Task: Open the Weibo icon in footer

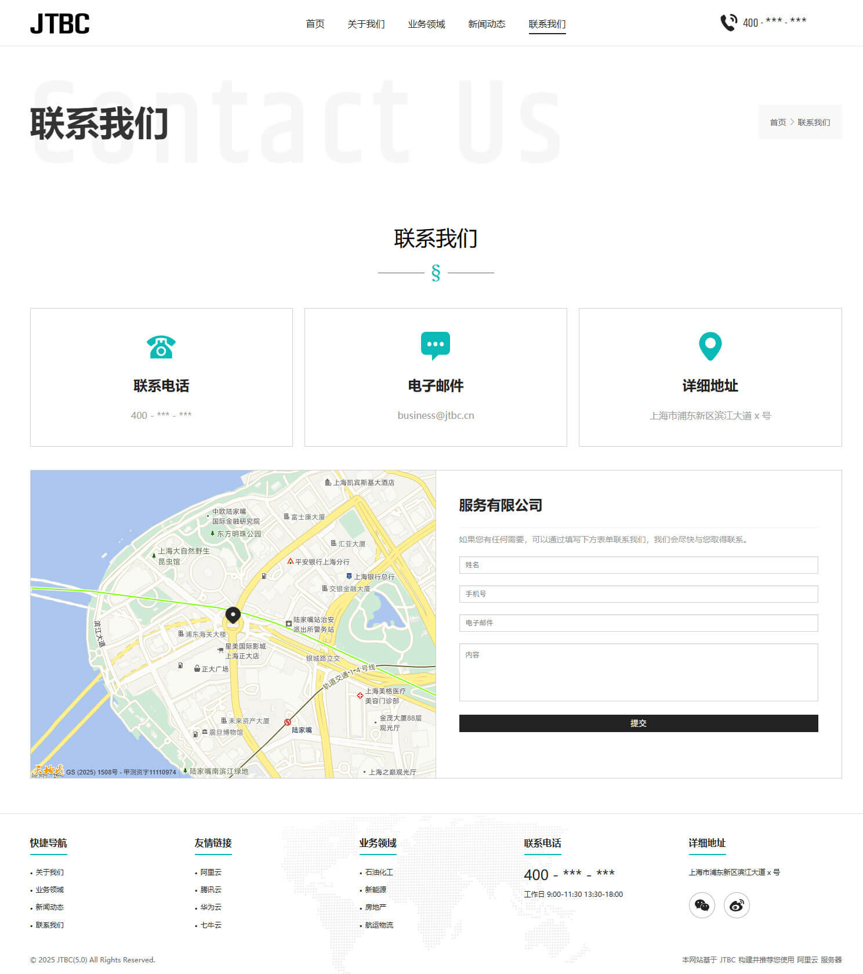Action: (737, 905)
